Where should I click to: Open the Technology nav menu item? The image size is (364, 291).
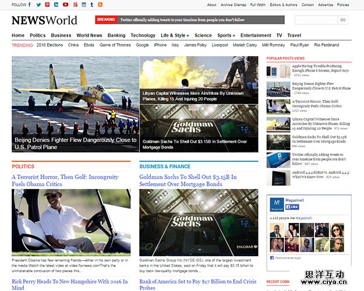[x=143, y=36]
